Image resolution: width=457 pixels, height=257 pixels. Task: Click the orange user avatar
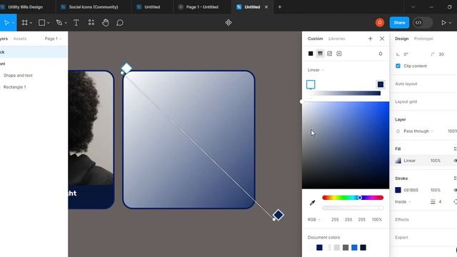pos(379,22)
